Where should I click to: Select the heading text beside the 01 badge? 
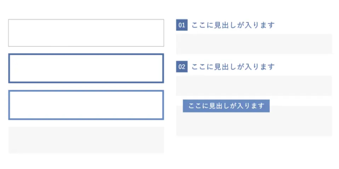tap(233, 25)
